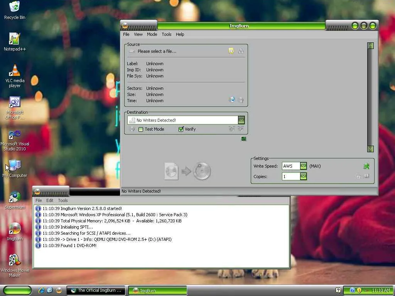
Task: Click the vertical scrollbar track in ImgBurn side panel
Action: point(370,97)
